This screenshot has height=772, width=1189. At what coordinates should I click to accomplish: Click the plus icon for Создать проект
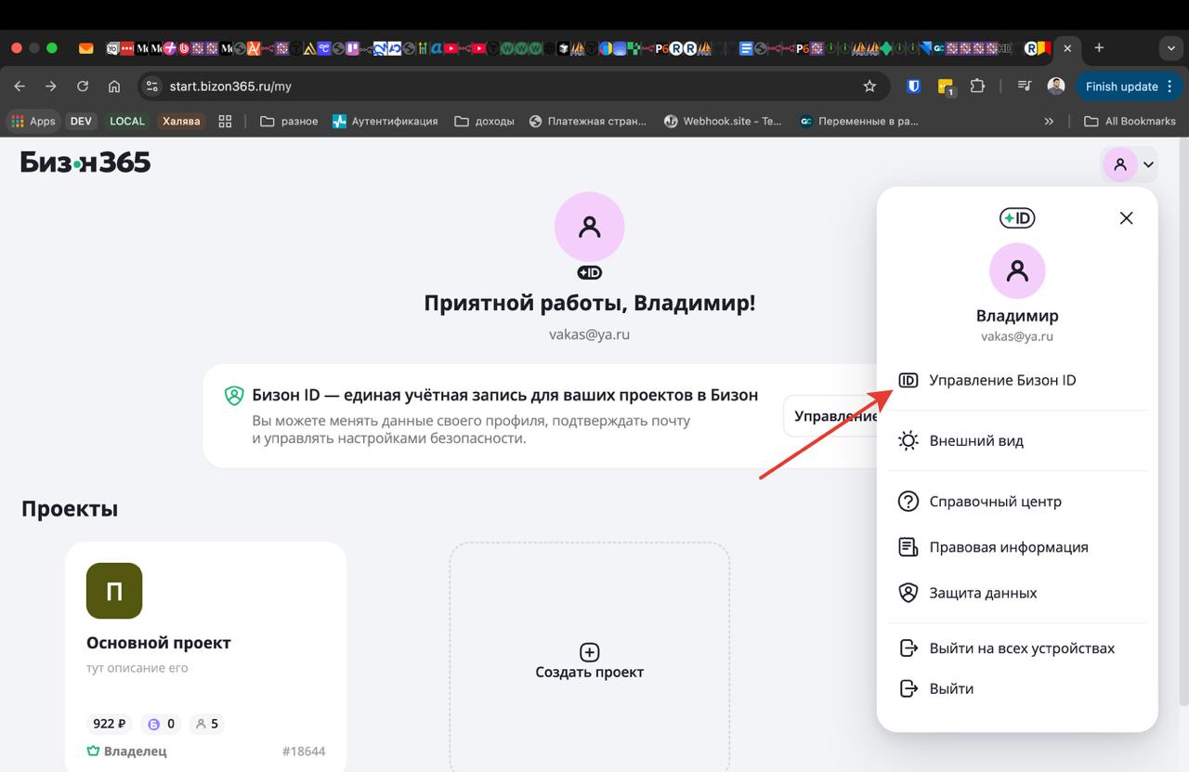(x=589, y=652)
